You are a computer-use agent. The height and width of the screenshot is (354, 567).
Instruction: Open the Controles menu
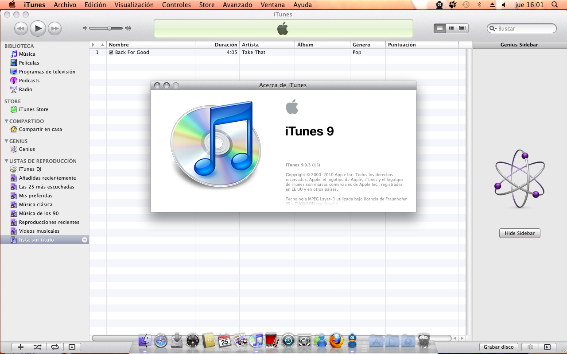pyautogui.click(x=176, y=5)
